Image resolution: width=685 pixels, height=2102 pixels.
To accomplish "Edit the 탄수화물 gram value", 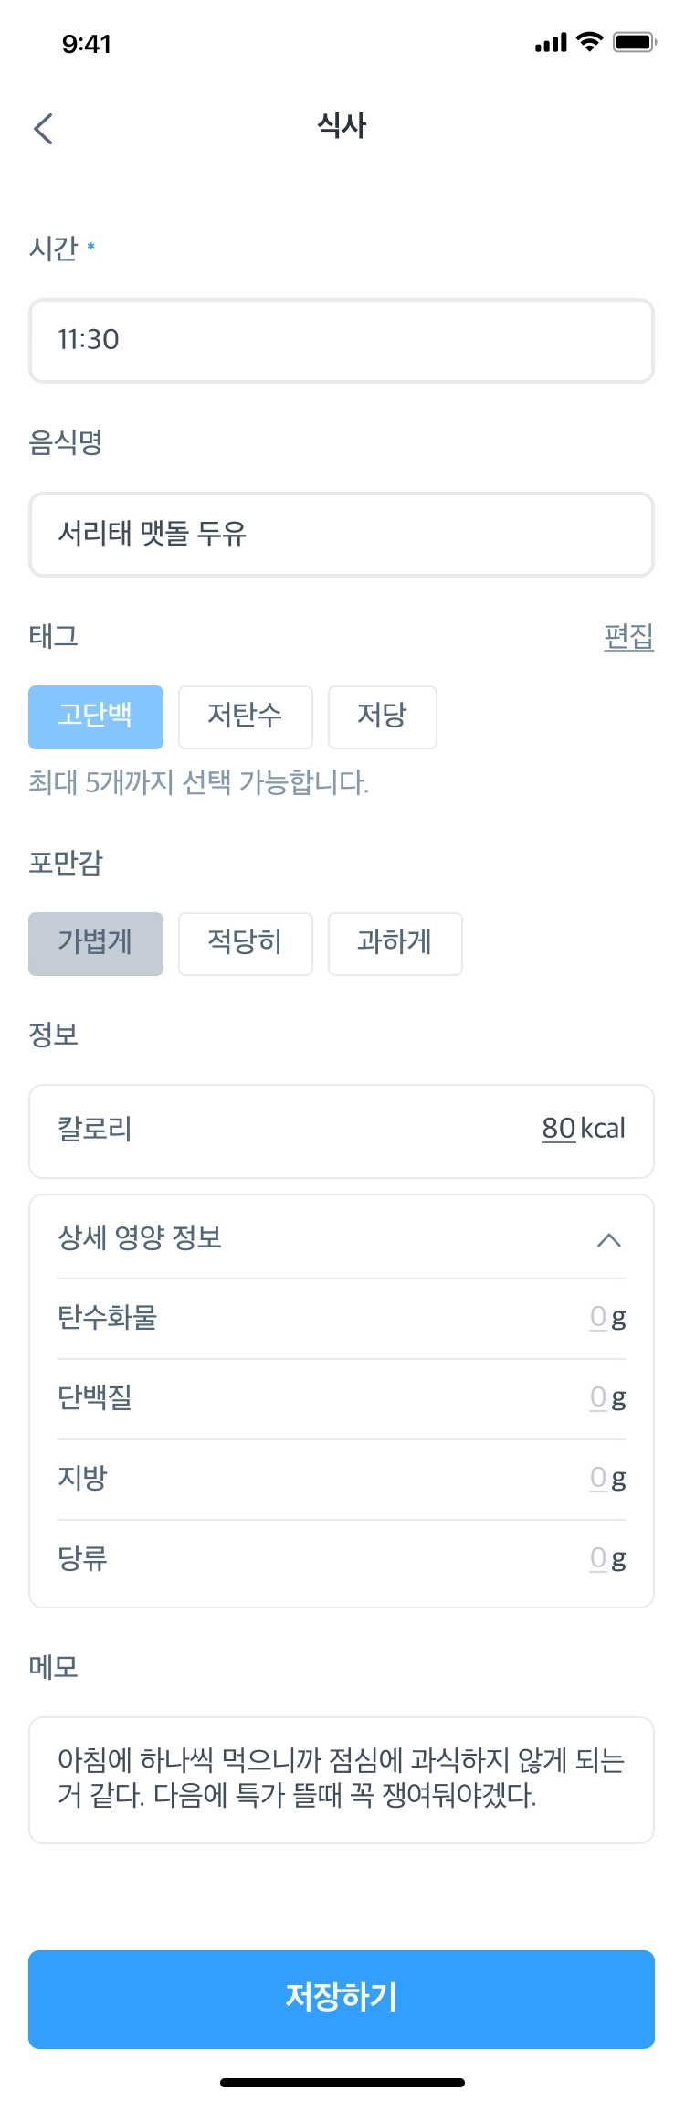I will pyautogui.click(x=598, y=1317).
